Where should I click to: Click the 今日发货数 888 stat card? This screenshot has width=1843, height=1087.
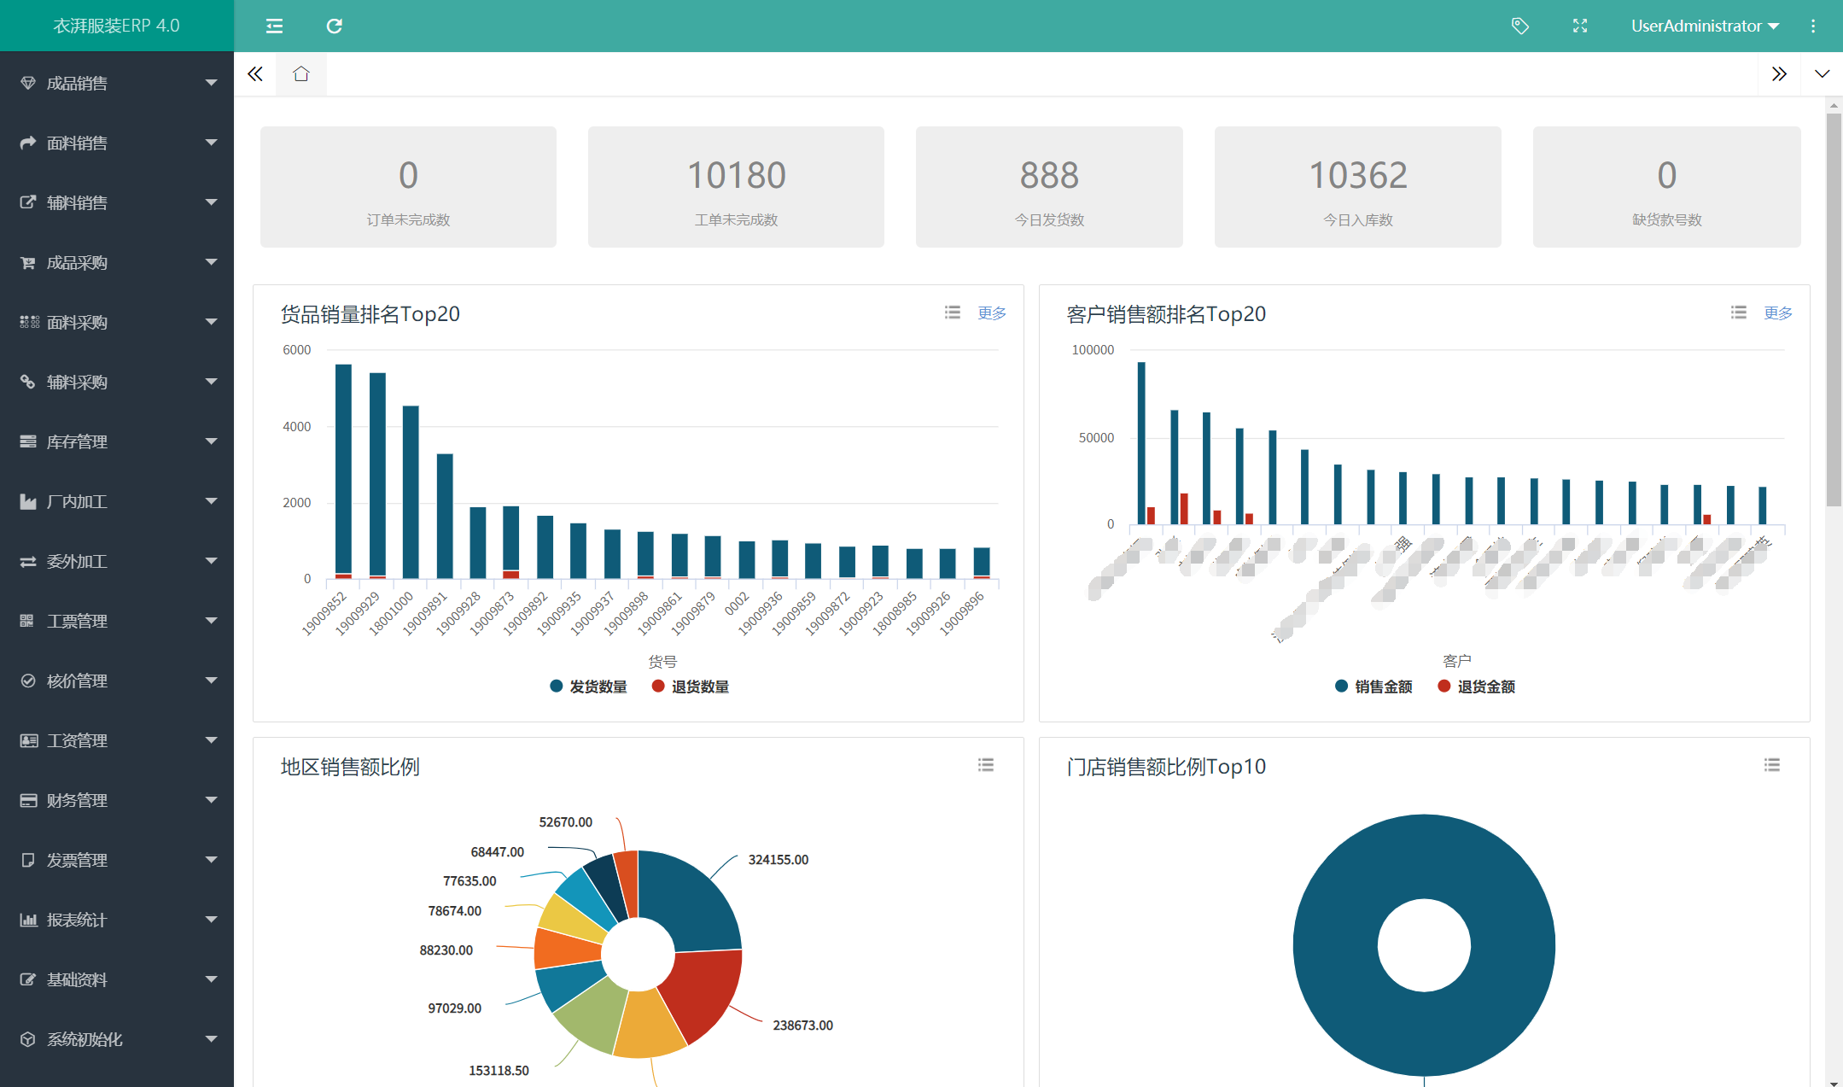click(1048, 187)
